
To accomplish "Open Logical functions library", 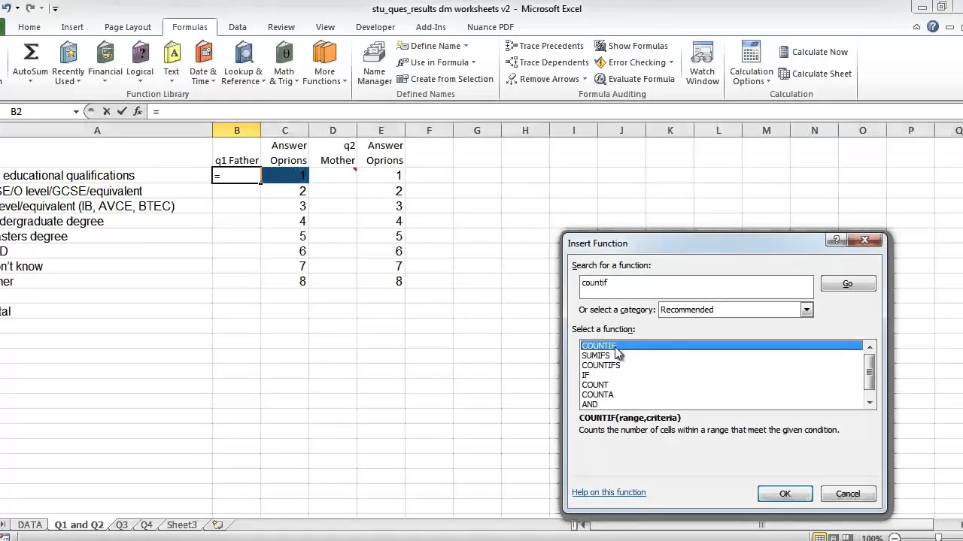I will (140, 63).
